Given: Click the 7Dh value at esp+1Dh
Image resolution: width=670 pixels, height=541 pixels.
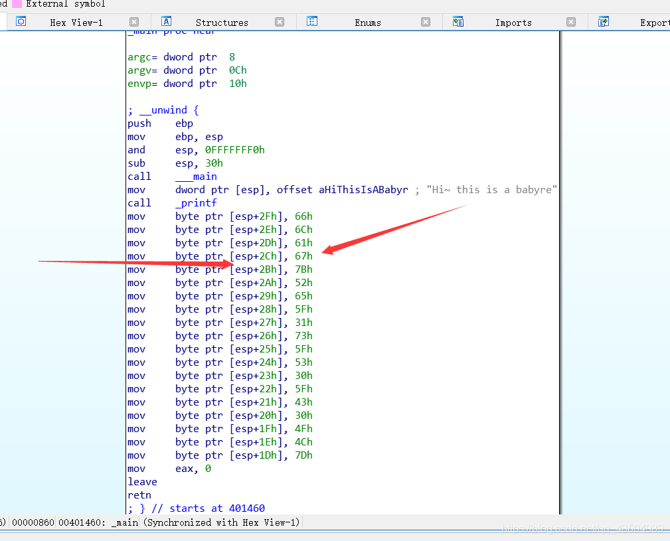Looking at the screenshot, I should pos(304,455).
